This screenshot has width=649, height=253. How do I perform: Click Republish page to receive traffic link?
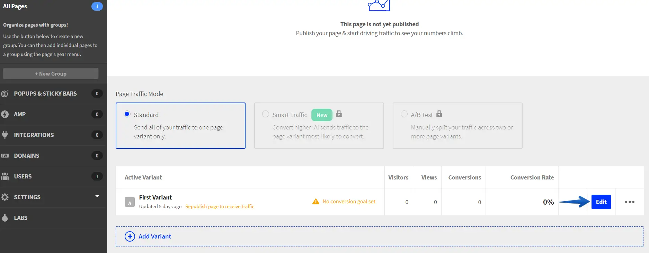(x=220, y=206)
